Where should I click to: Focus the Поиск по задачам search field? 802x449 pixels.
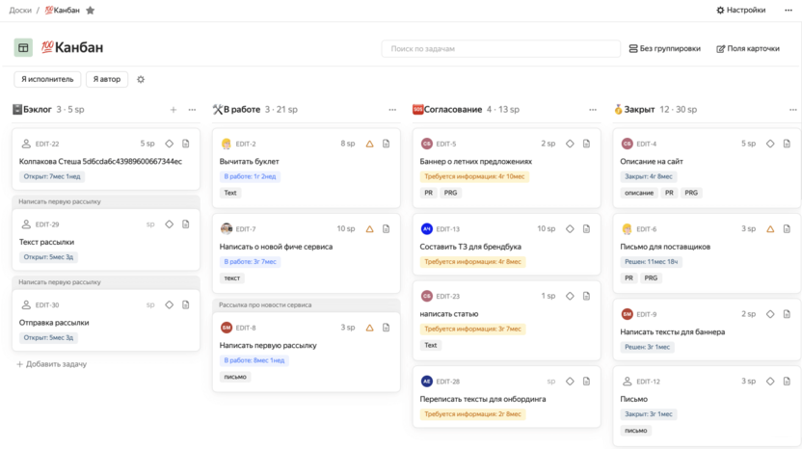pyautogui.click(x=500, y=48)
